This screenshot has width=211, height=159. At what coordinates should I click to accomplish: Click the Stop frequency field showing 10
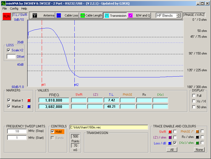click(17, 131)
